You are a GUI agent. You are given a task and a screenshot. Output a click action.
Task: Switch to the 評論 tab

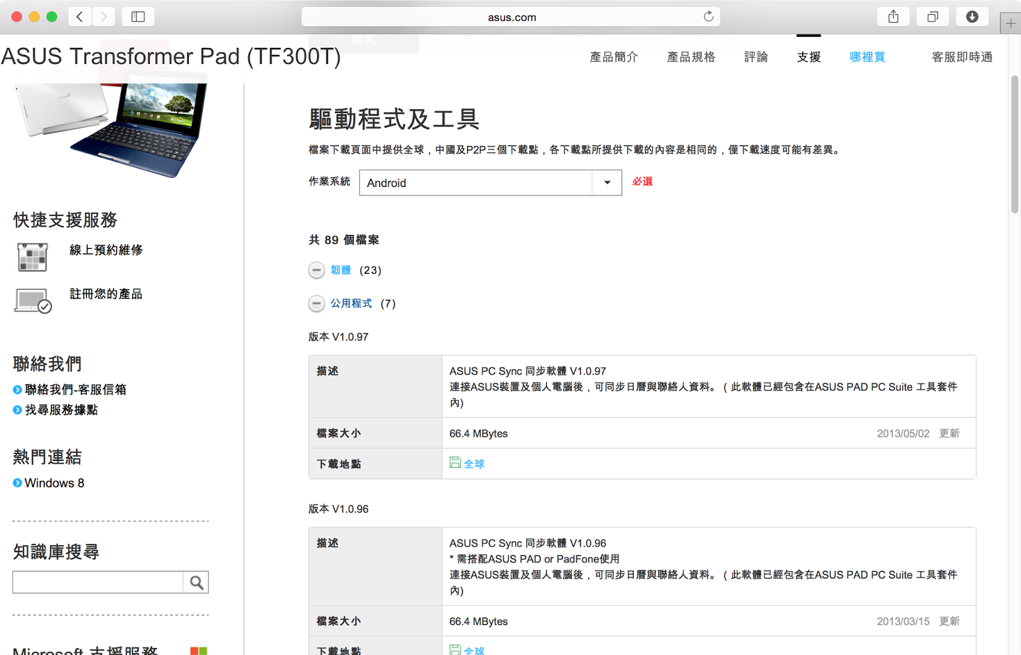coord(756,57)
